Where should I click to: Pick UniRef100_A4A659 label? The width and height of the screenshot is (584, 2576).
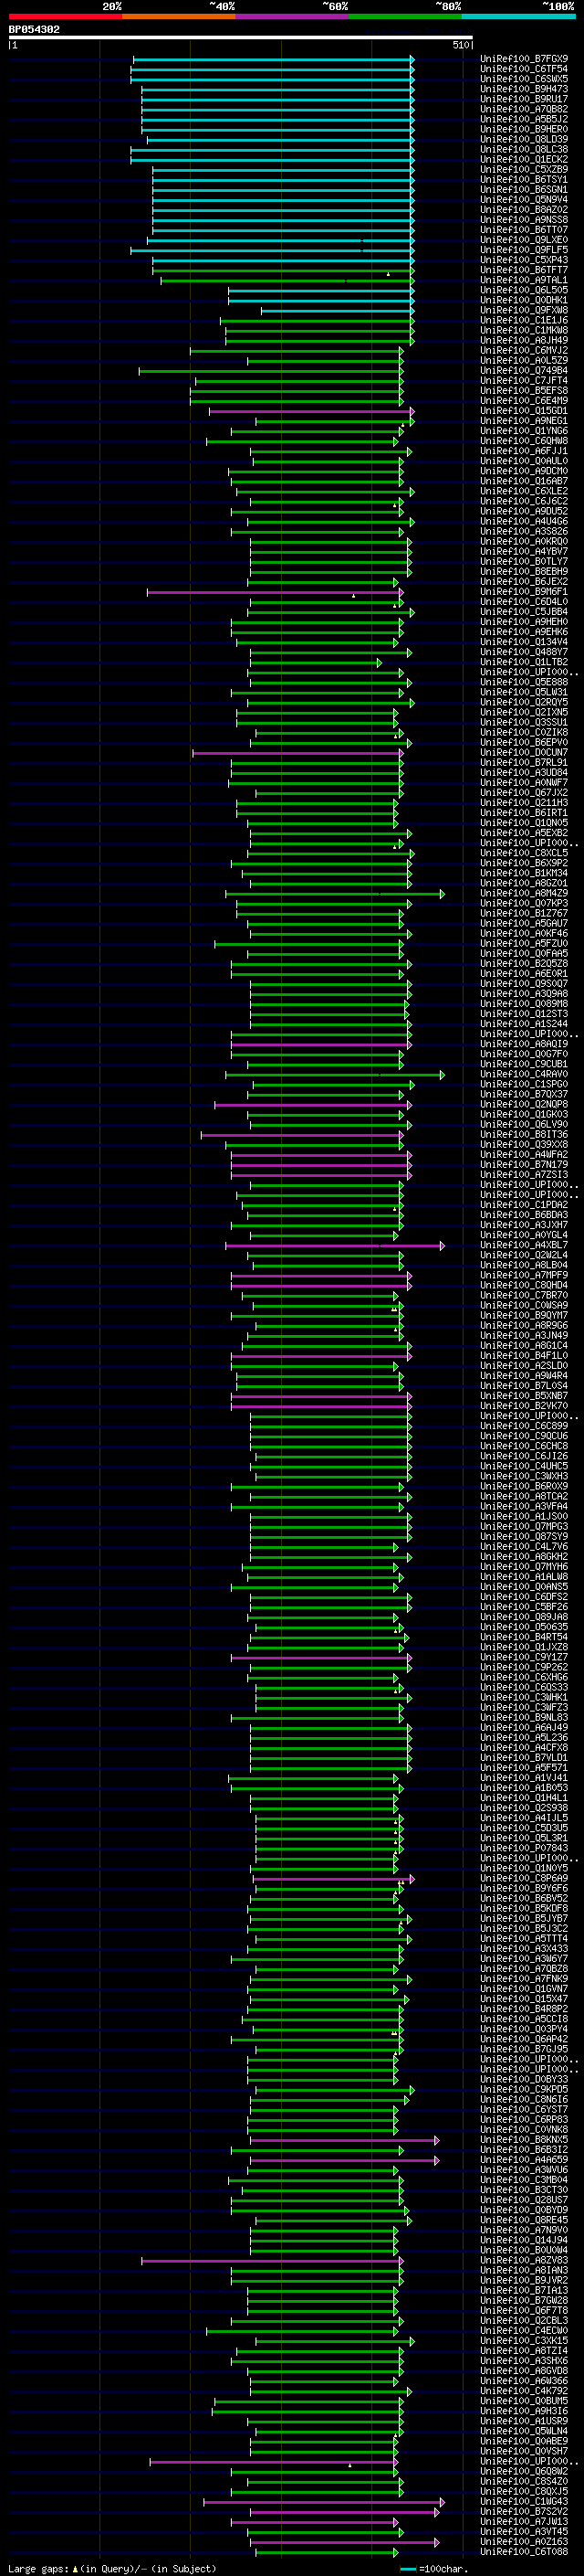[524, 2159]
